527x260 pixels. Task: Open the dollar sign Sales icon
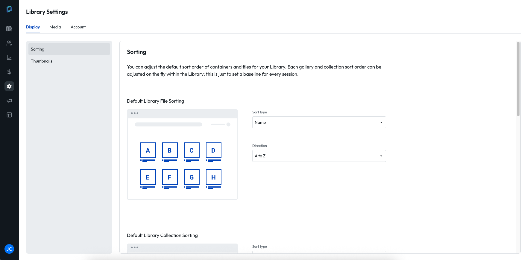(x=9, y=72)
